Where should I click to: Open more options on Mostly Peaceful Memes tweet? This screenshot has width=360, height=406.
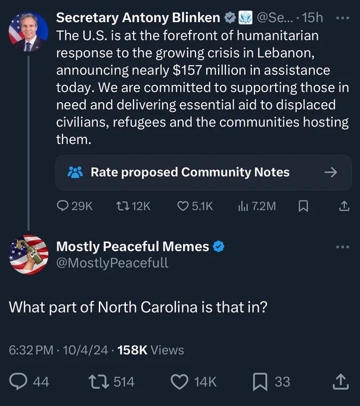pyautogui.click(x=343, y=247)
